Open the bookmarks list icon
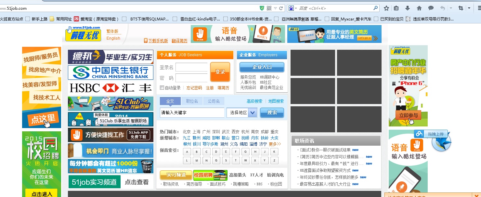481x197 pixels. point(396,8)
